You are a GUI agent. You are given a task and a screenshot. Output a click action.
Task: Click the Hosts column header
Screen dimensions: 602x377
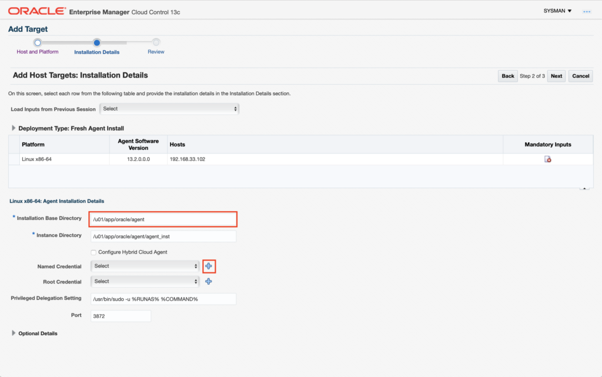point(335,144)
